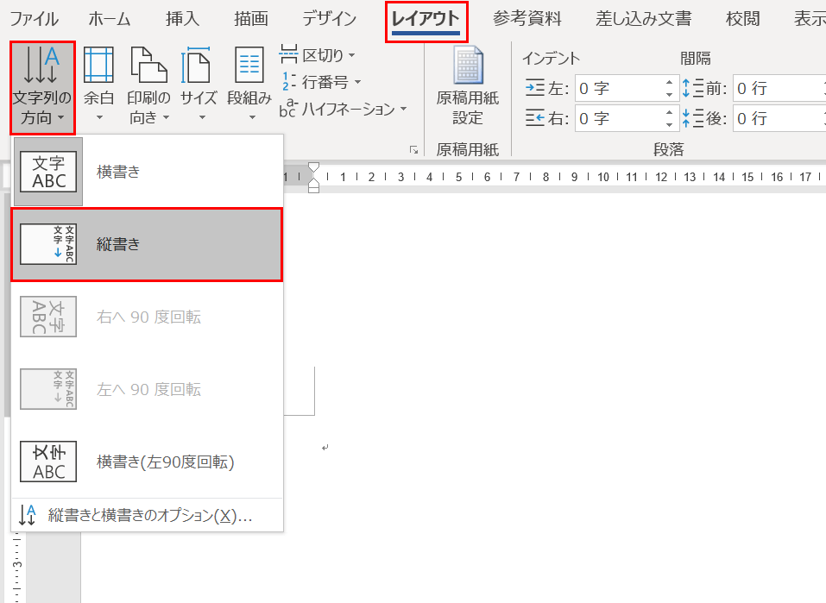Select 右へ 90 度回転 option

tap(147, 317)
